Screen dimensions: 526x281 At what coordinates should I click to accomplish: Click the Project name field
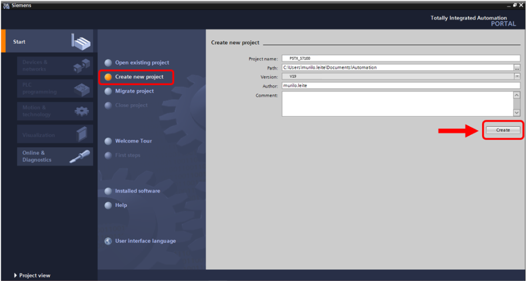click(401, 58)
